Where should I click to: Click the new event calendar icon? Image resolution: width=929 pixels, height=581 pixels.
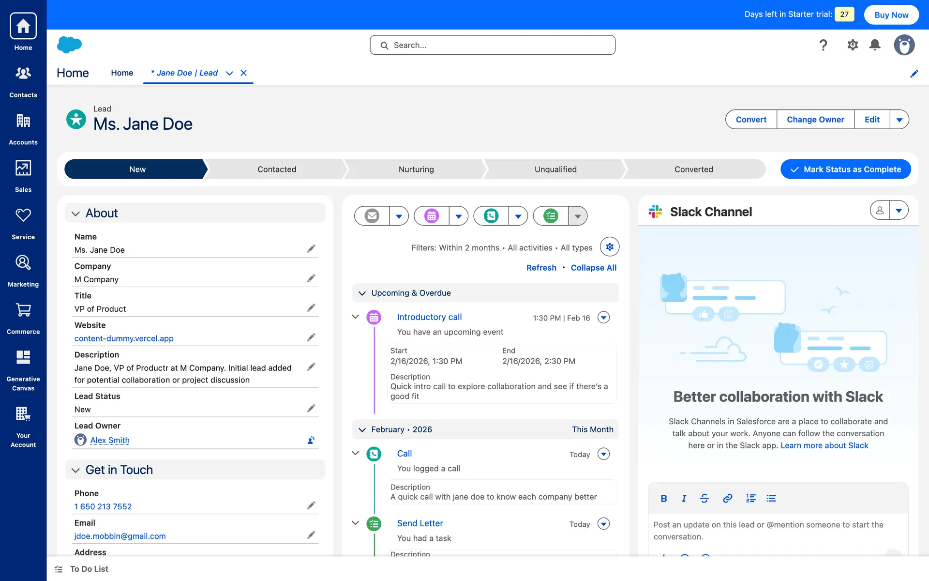432,216
